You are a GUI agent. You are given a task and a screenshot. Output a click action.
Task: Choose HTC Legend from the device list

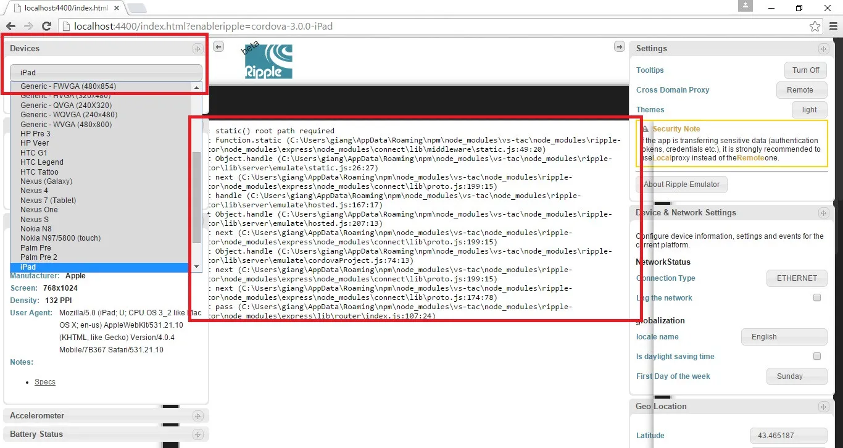[101, 162]
